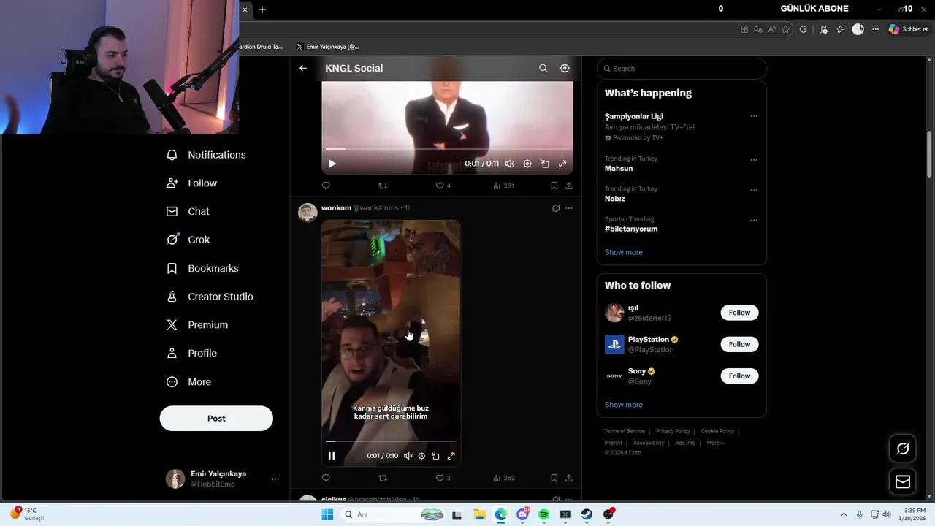
Task: Open Notifications in the sidebar
Action: (x=206, y=155)
